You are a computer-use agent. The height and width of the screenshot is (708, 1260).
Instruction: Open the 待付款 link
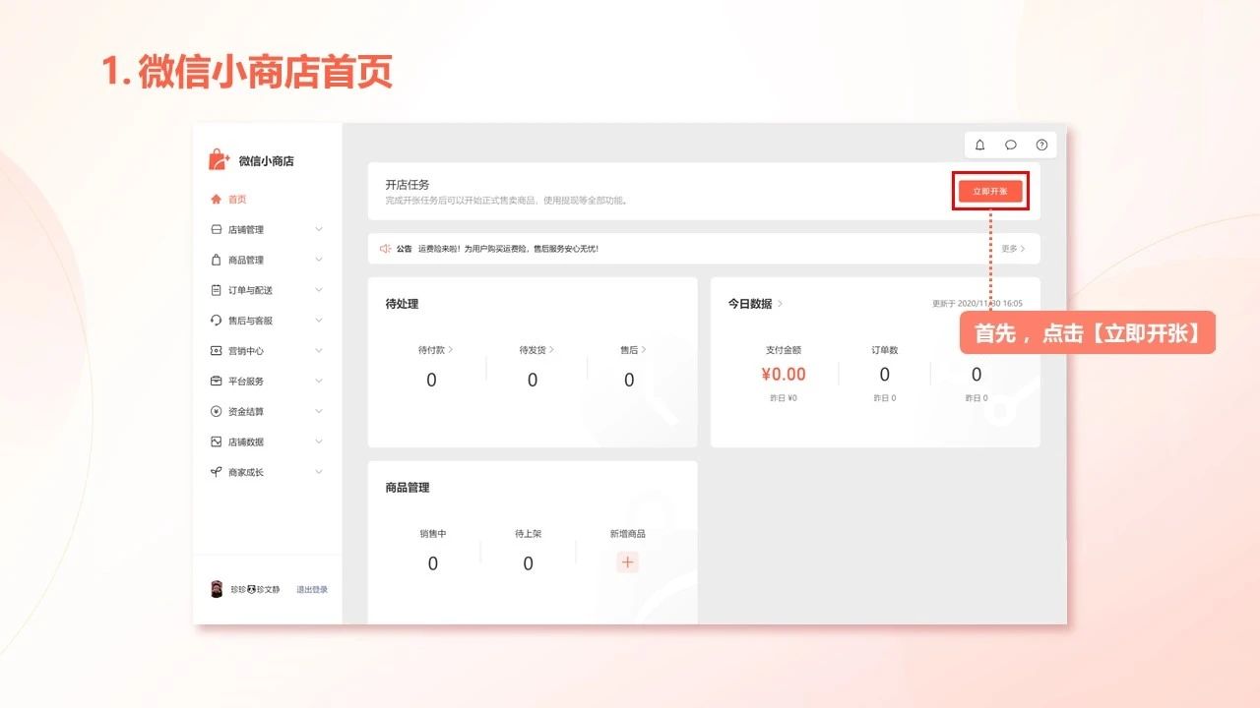pyautogui.click(x=435, y=349)
